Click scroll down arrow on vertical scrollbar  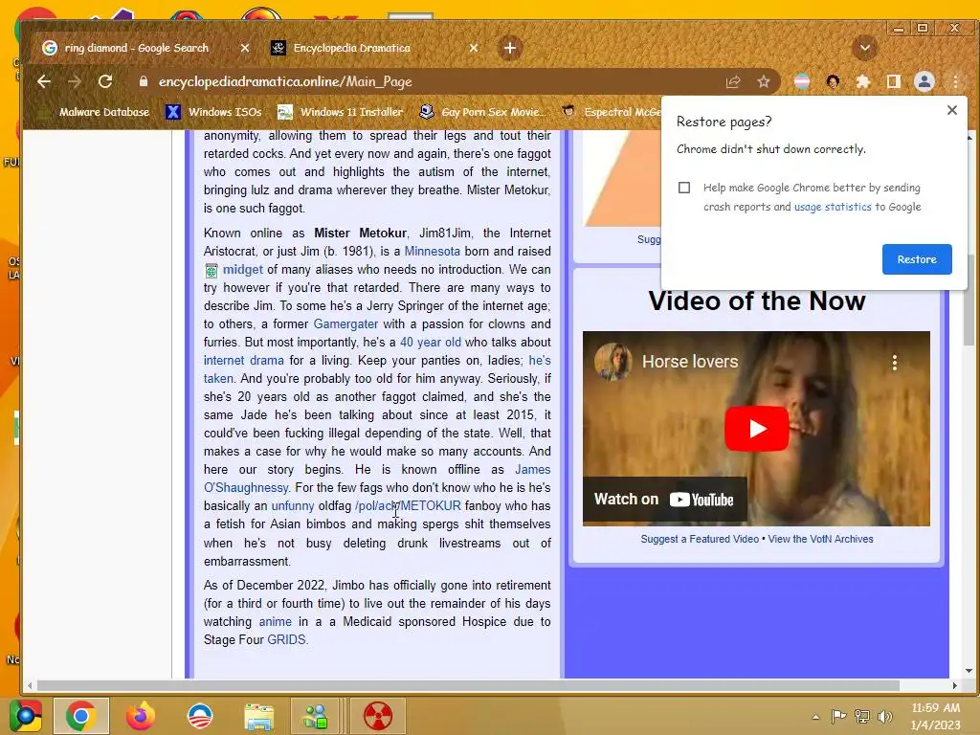pyautogui.click(x=969, y=671)
